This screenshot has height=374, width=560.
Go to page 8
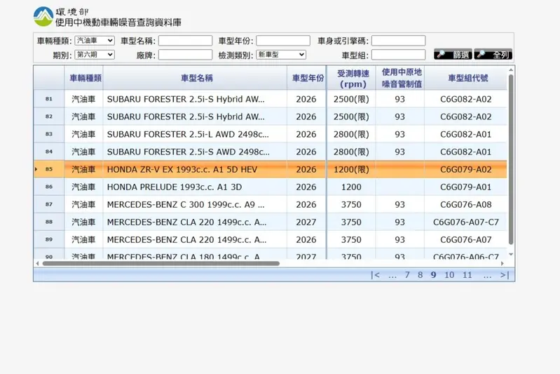point(420,275)
